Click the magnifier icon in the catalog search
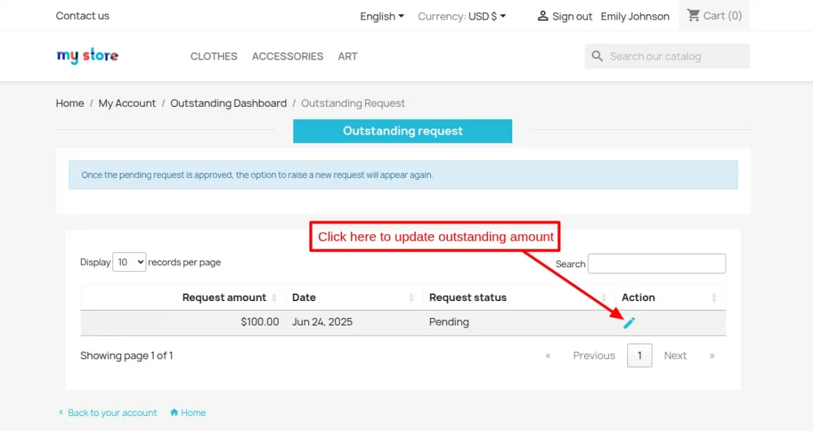813x431 pixels. point(597,56)
